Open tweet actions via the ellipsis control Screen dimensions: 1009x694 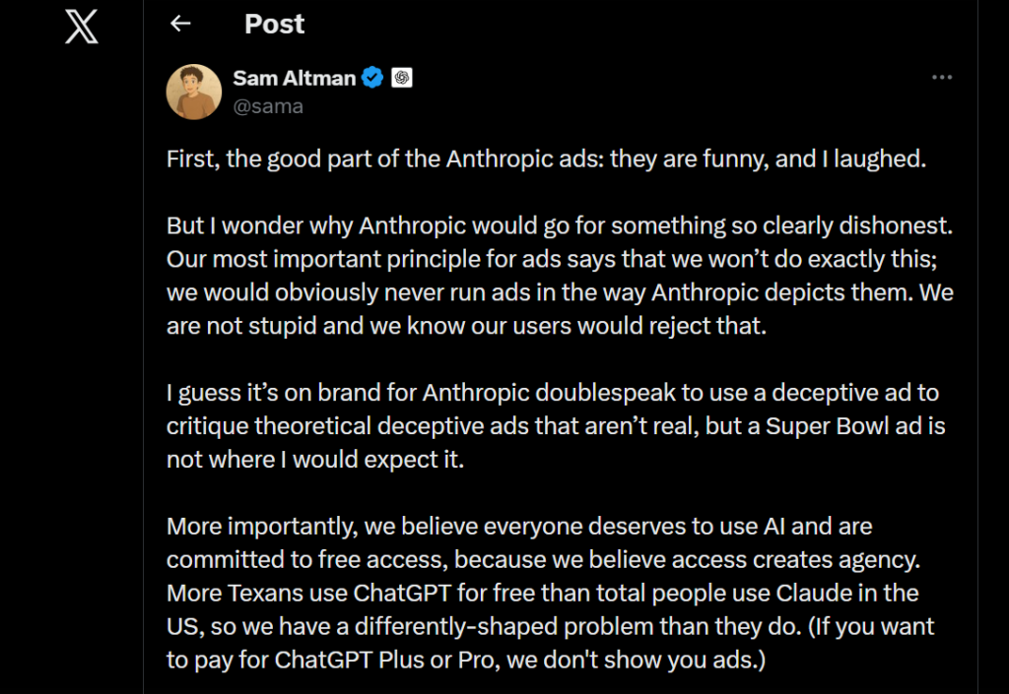coord(942,77)
